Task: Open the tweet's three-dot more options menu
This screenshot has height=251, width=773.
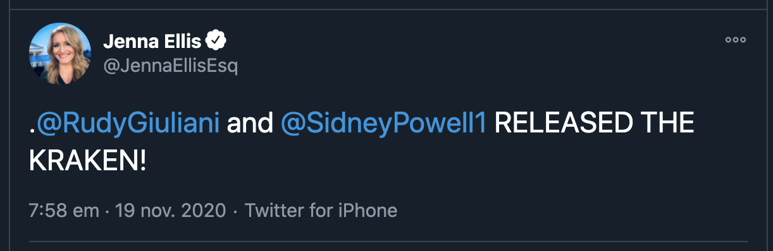Action: (x=735, y=40)
